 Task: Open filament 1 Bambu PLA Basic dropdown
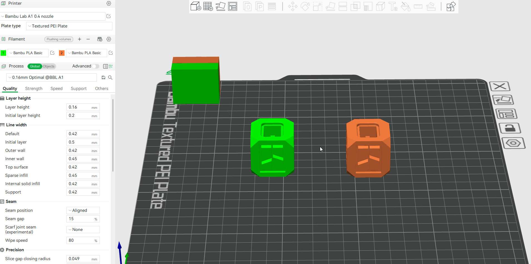point(28,53)
